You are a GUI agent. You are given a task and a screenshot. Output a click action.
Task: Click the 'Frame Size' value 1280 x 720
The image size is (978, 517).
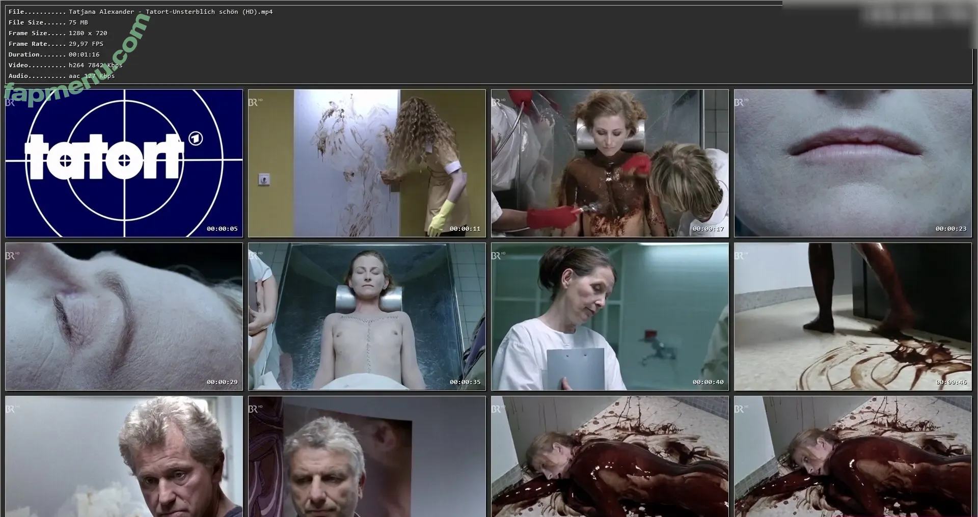click(88, 33)
